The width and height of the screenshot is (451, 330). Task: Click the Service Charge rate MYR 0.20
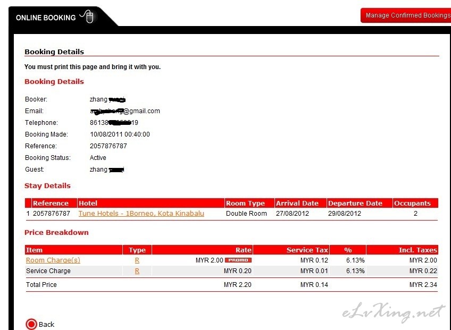tap(238, 271)
